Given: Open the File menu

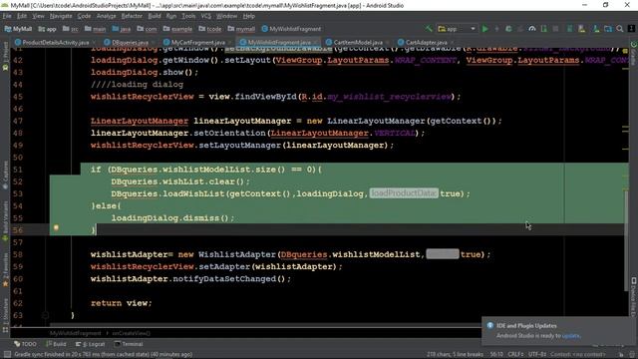Looking at the screenshot, I should [x=7, y=16].
